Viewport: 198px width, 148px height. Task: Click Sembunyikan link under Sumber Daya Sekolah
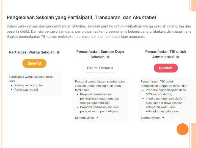click(84, 118)
